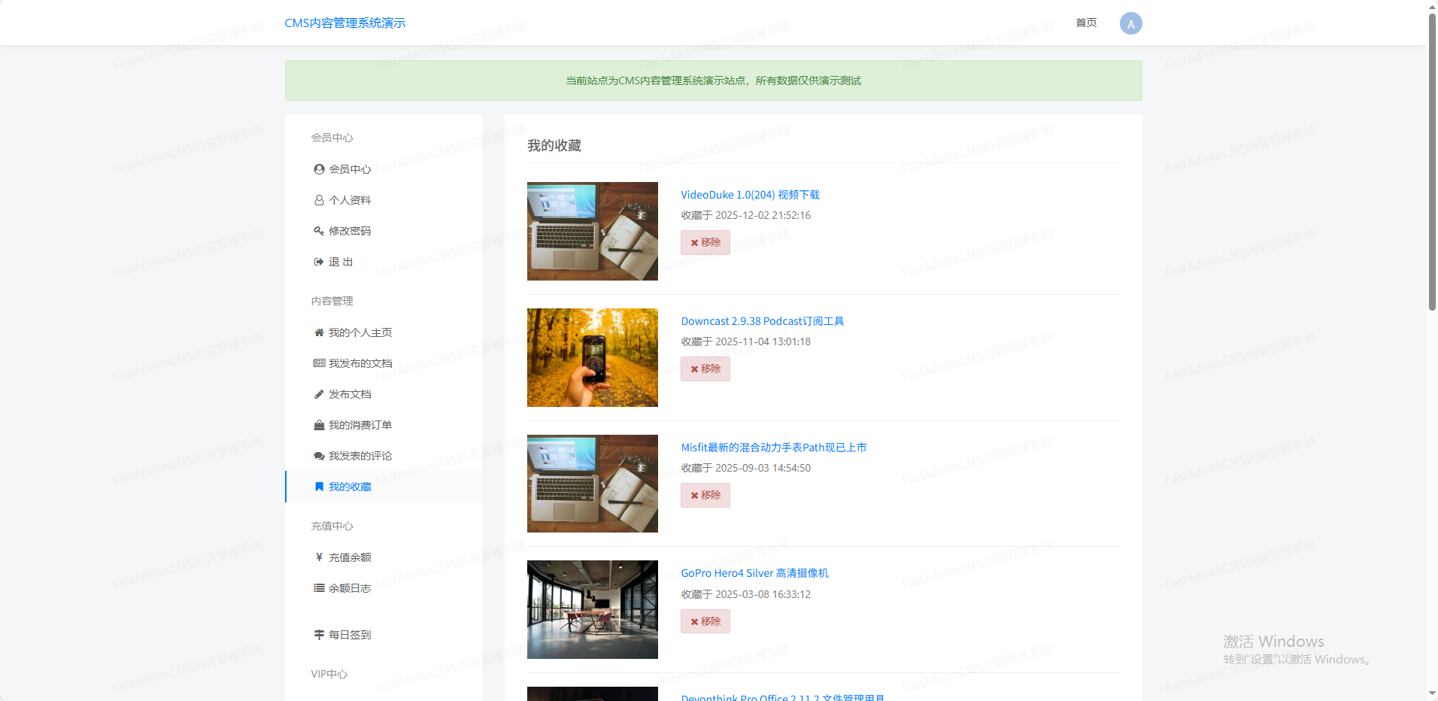Click the home icon for 我的个人主页

(x=319, y=332)
